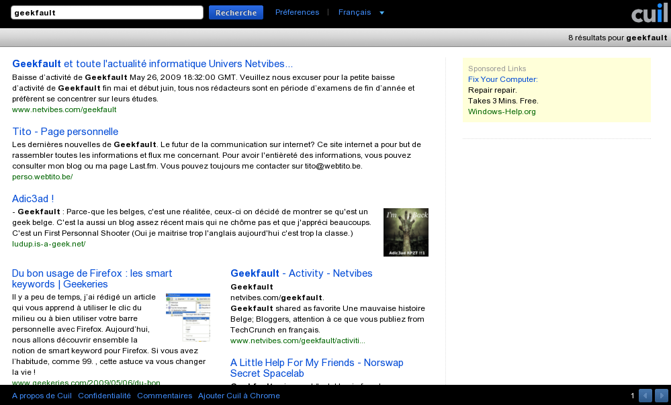
Task: Open the Français language dropdown
Action: click(x=361, y=12)
